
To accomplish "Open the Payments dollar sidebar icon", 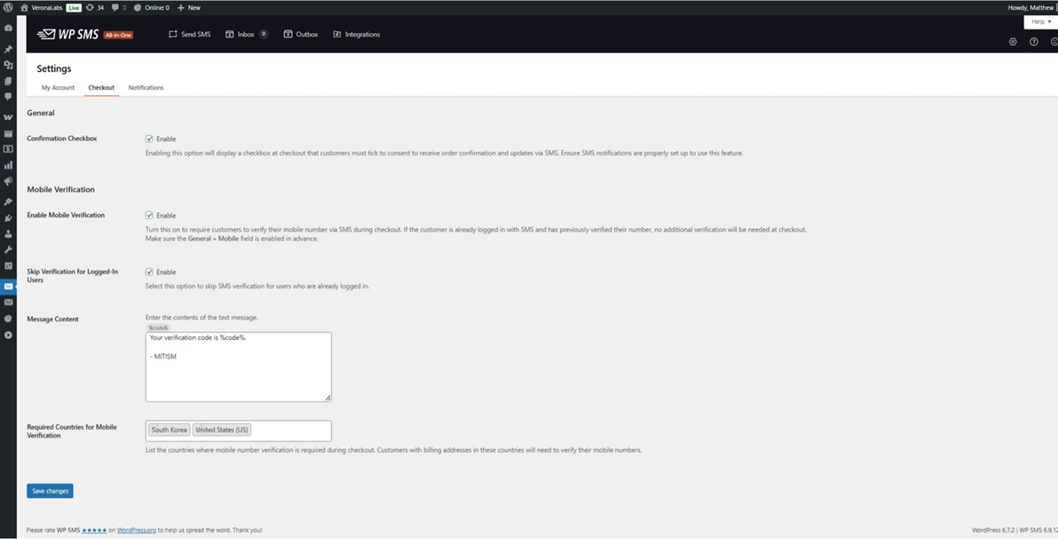I will [x=8, y=149].
